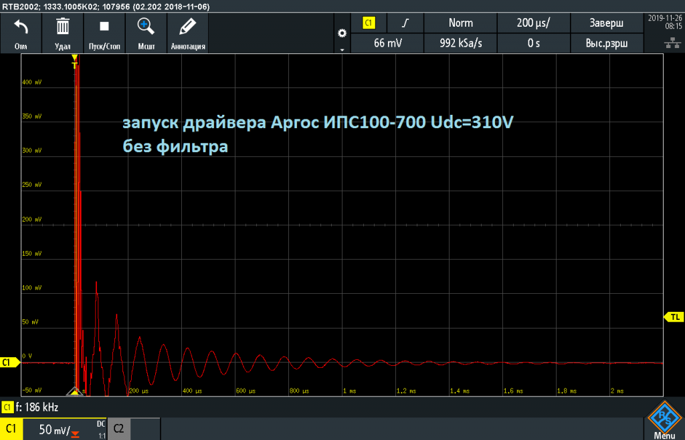Click the DC coupling indicator
Viewport: 685px width, 440px height.
pos(101,423)
